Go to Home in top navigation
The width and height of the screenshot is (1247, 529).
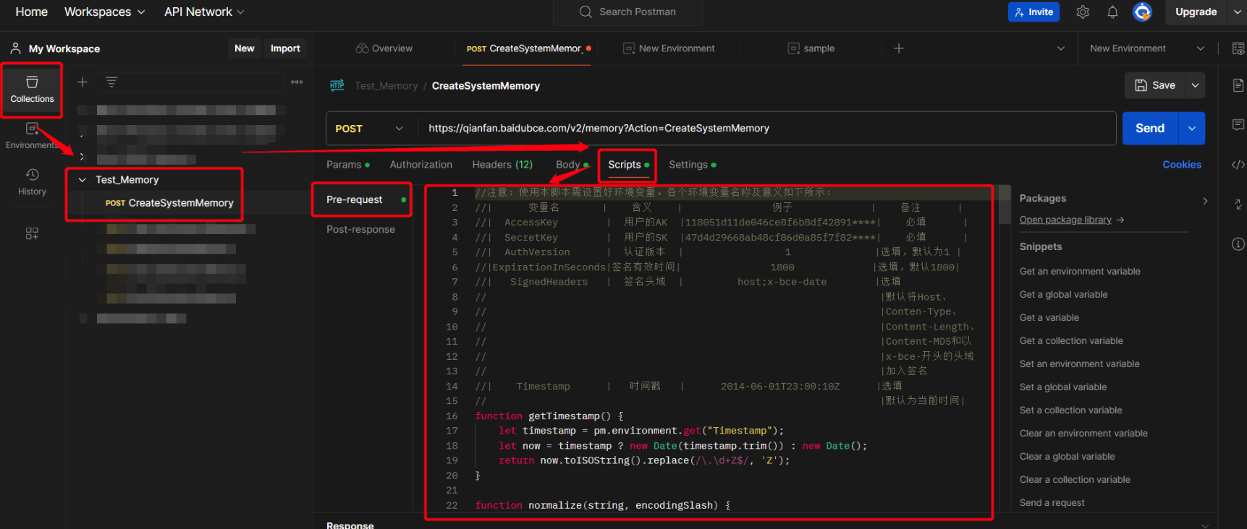pyautogui.click(x=32, y=12)
